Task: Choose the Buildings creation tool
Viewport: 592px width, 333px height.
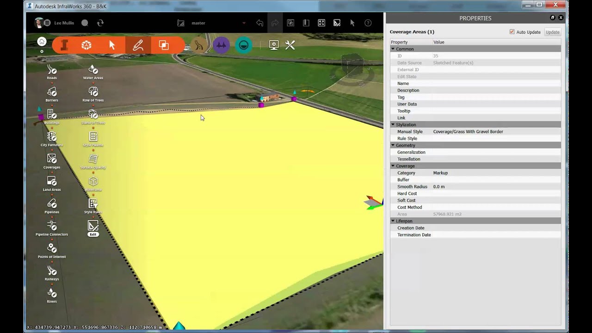Action: [52, 114]
